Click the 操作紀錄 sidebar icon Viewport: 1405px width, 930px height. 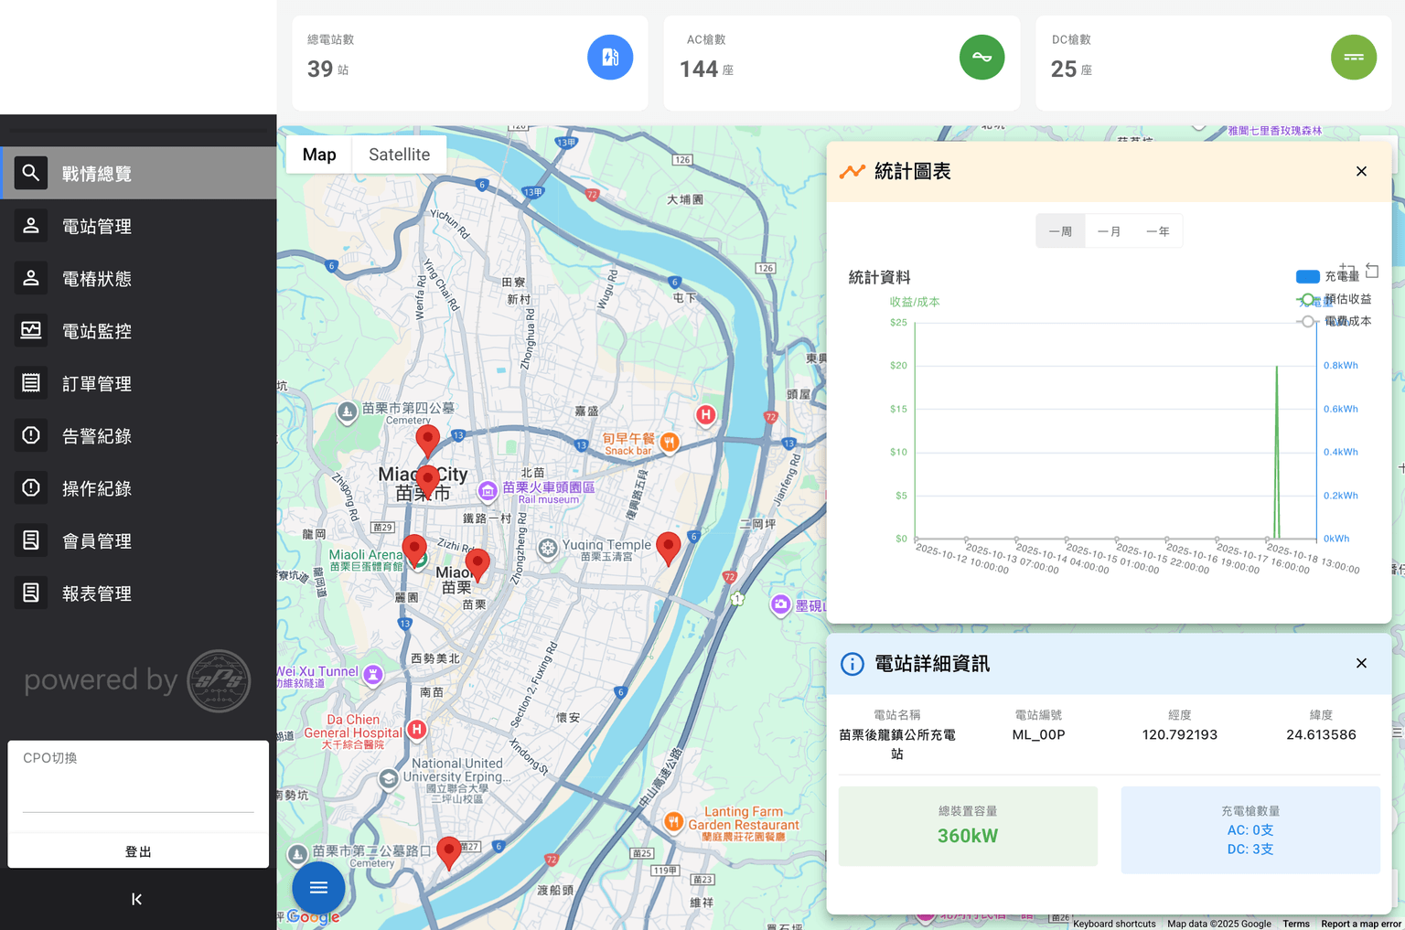pos(31,488)
